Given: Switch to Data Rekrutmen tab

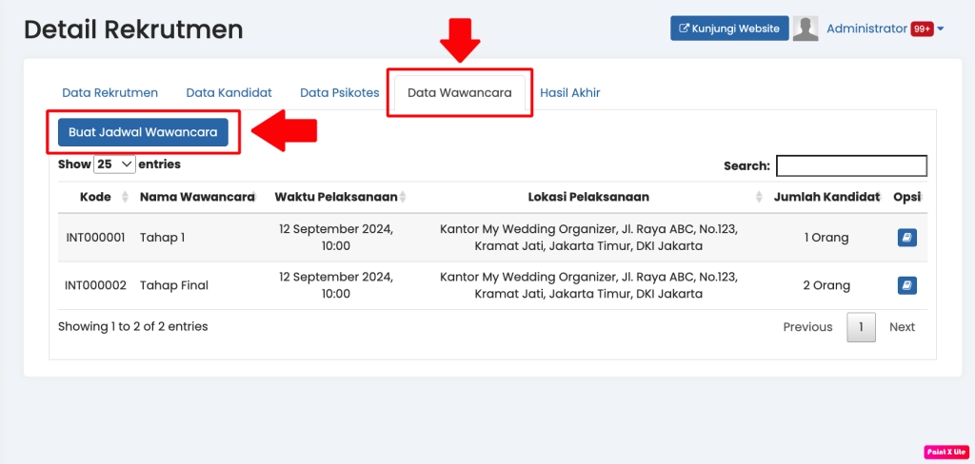Looking at the screenshot, I should click(x=110, y=92).
